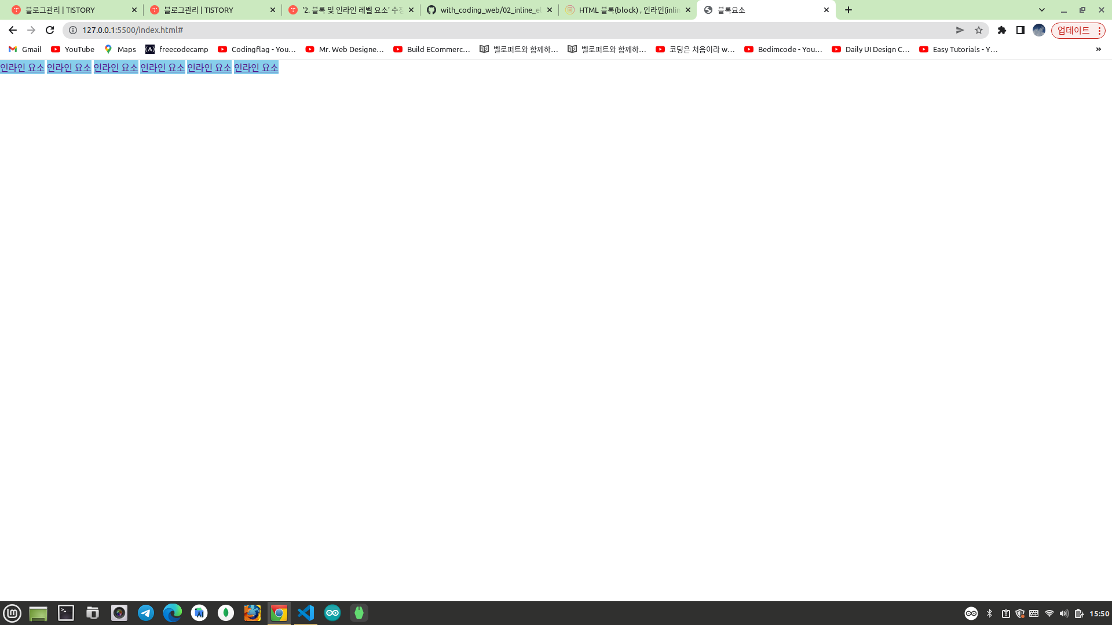Click the first 인라인 요소 link
This screenshot has width=1112, height=625.
(22, 67)
